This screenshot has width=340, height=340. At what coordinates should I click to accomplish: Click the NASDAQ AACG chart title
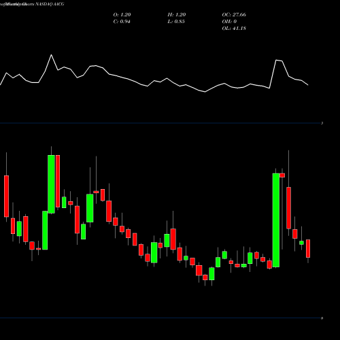(x=50, y=4)
